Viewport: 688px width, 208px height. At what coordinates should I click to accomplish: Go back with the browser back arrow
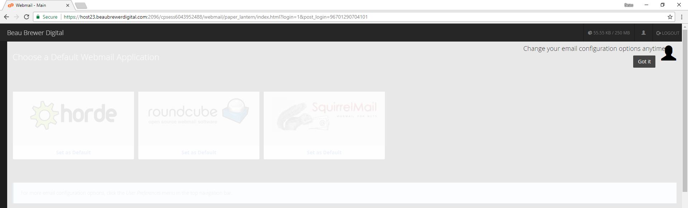point(6,17)
